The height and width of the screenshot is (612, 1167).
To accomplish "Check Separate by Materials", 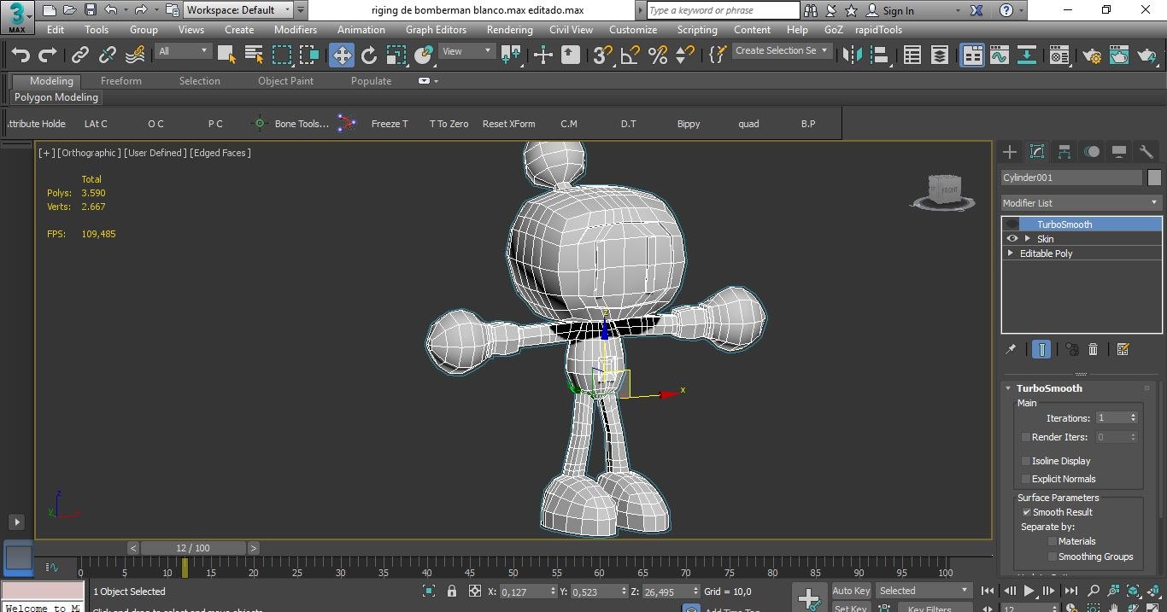I will pos(1053,541).
